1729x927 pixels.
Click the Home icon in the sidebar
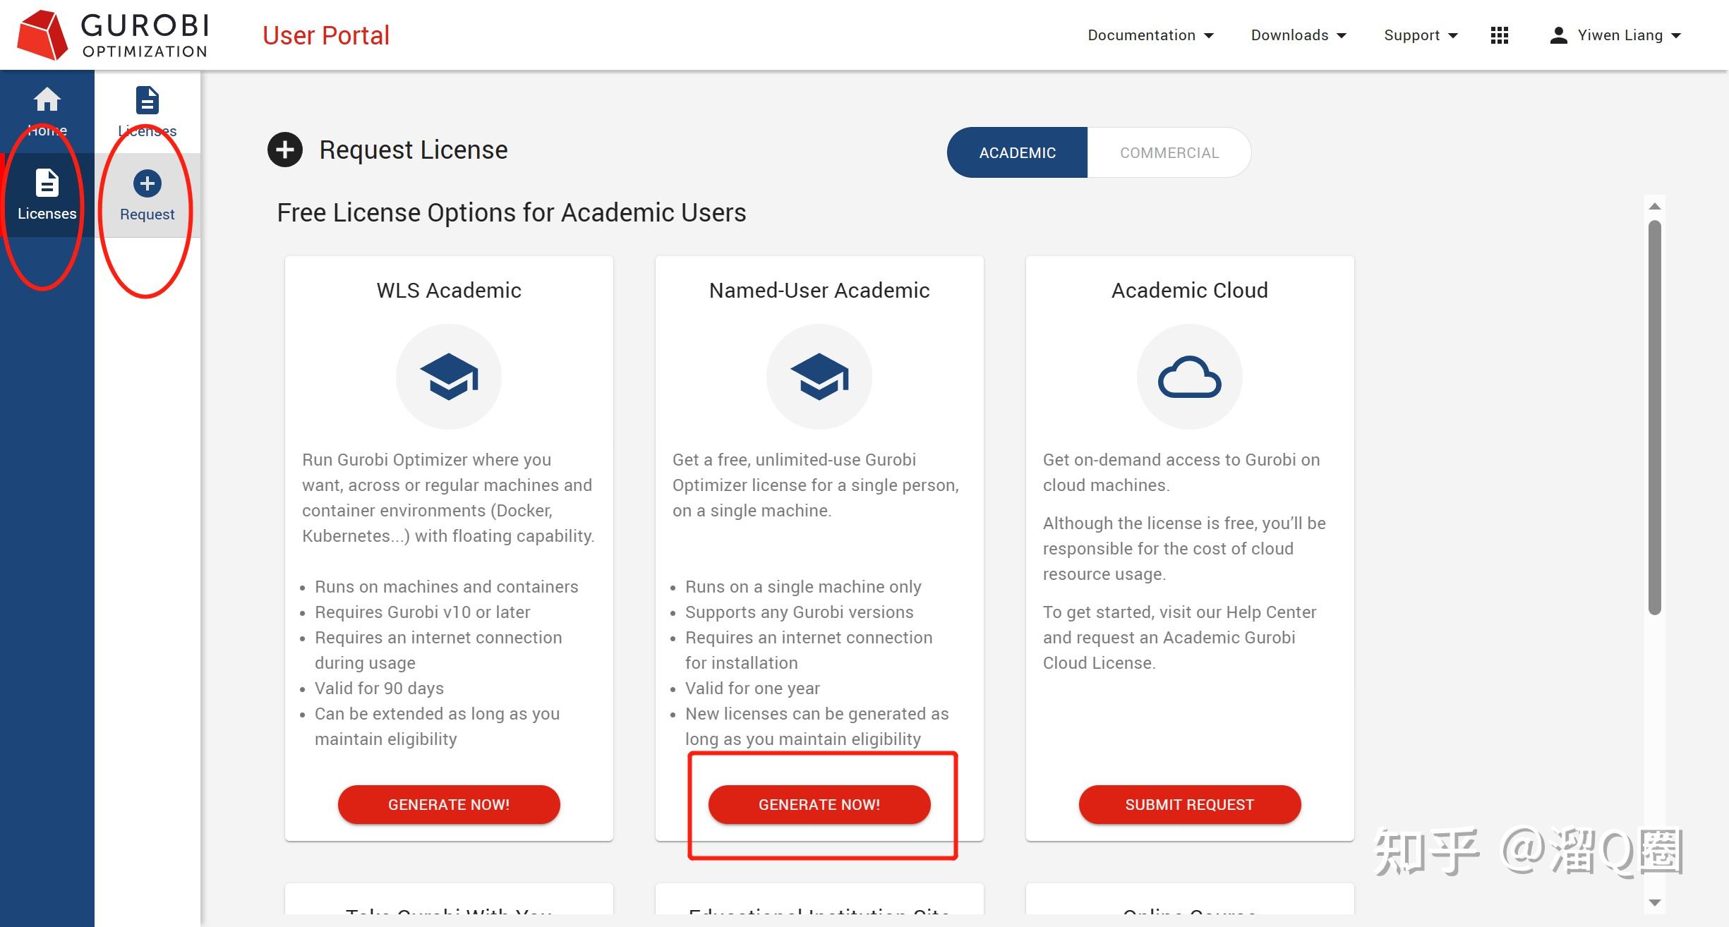[x=47, y=100]
